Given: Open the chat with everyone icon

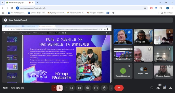Looking at the screenshot, I should [x=164, y=88].
